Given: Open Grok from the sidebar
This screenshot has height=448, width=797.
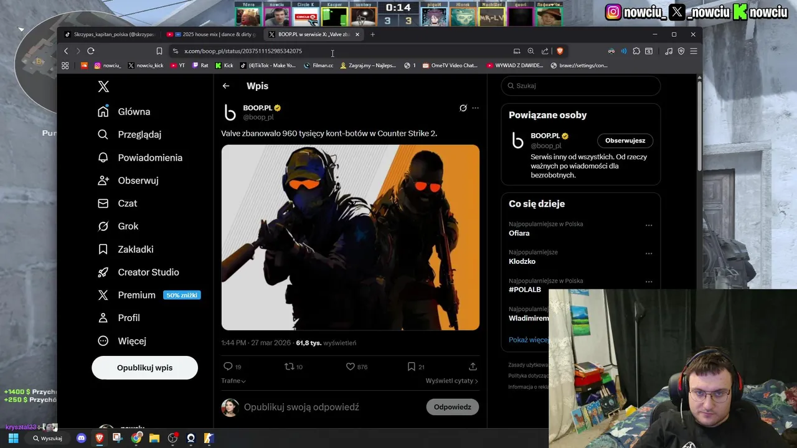Looking at the screenshot, I should pos(118,226).
